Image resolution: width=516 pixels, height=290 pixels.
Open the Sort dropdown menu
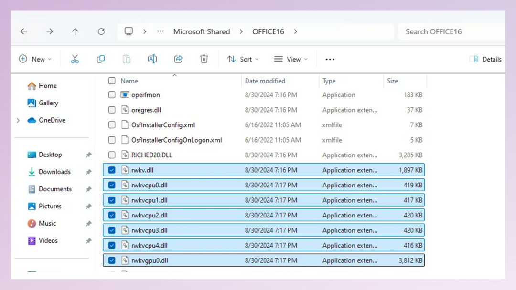[x=243, y=59]
